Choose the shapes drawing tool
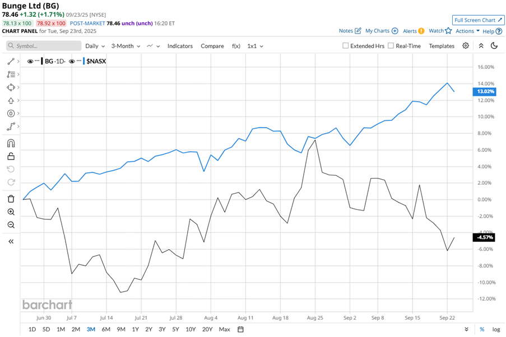 point(11,87)
